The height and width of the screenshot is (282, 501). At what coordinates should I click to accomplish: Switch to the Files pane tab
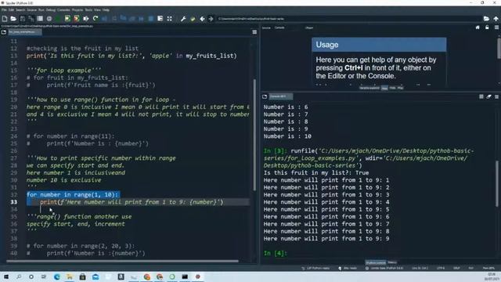tap(400, 88)
